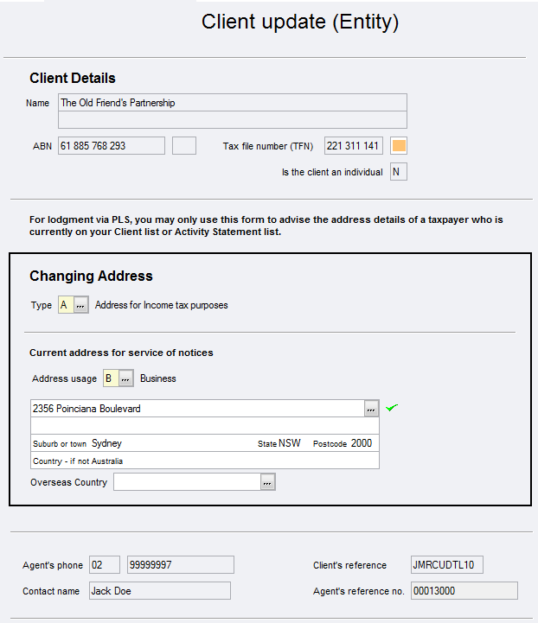
Task: Click the Type code field showing A
Action: pyautogui.click(x=65, y=305)
